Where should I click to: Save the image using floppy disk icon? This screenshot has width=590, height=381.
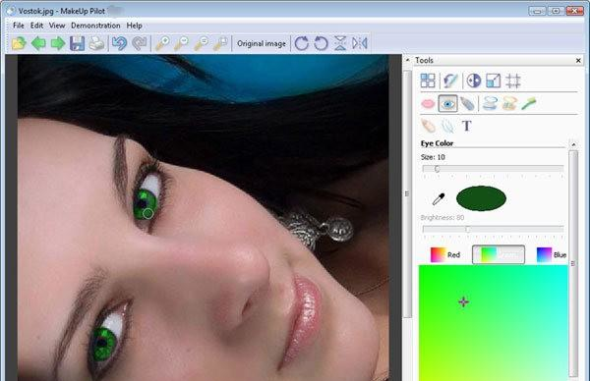(x=77, y=43)
